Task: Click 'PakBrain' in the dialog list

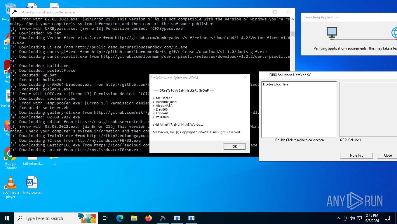Action: click(x=162, y=117)
